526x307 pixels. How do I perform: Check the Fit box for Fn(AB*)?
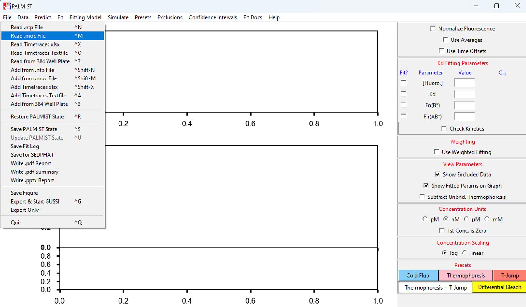coord(403,116)
